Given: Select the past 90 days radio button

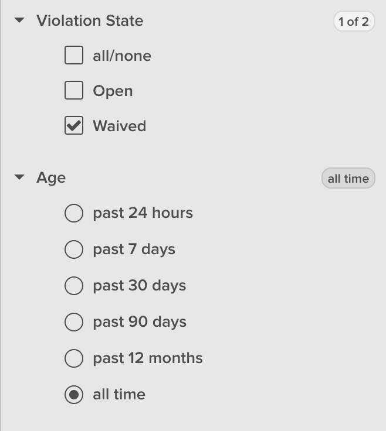Looking at the screenshot, I should click(x=74, y=322).
